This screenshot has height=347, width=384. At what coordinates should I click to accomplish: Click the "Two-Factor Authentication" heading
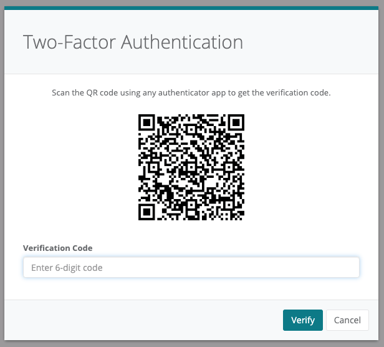(x=133, y=42)
